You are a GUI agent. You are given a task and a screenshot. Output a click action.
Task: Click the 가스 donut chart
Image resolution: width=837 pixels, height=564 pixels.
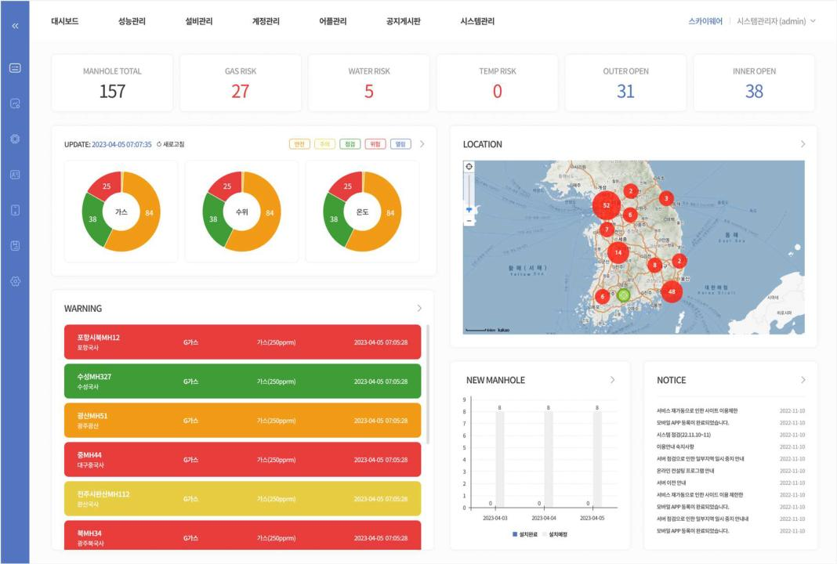(x=121, y=211)
